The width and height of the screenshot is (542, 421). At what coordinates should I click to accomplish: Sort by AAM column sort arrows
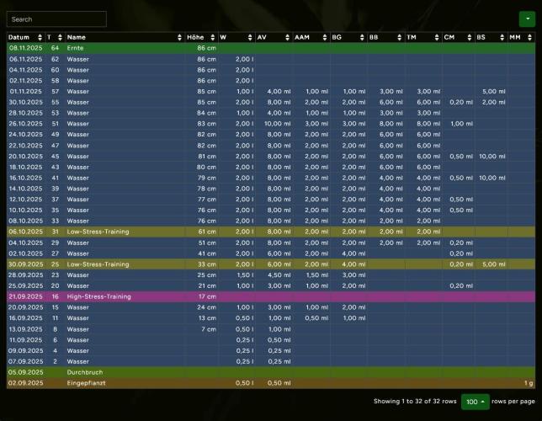(324, 38)
